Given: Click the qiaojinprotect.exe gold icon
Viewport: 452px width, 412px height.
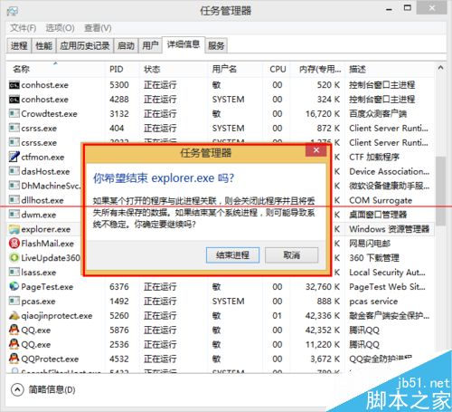Looking at the screenshot, I should (x=14, y=315).
